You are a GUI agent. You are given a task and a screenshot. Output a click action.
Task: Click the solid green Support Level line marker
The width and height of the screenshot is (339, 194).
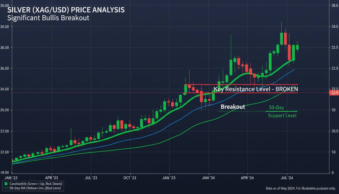tap(281, 111)
